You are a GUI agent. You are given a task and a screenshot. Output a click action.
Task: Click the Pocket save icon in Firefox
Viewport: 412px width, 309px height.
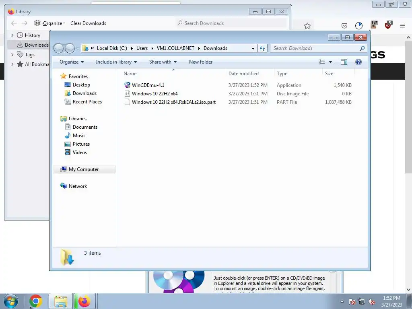pos(344,25)
